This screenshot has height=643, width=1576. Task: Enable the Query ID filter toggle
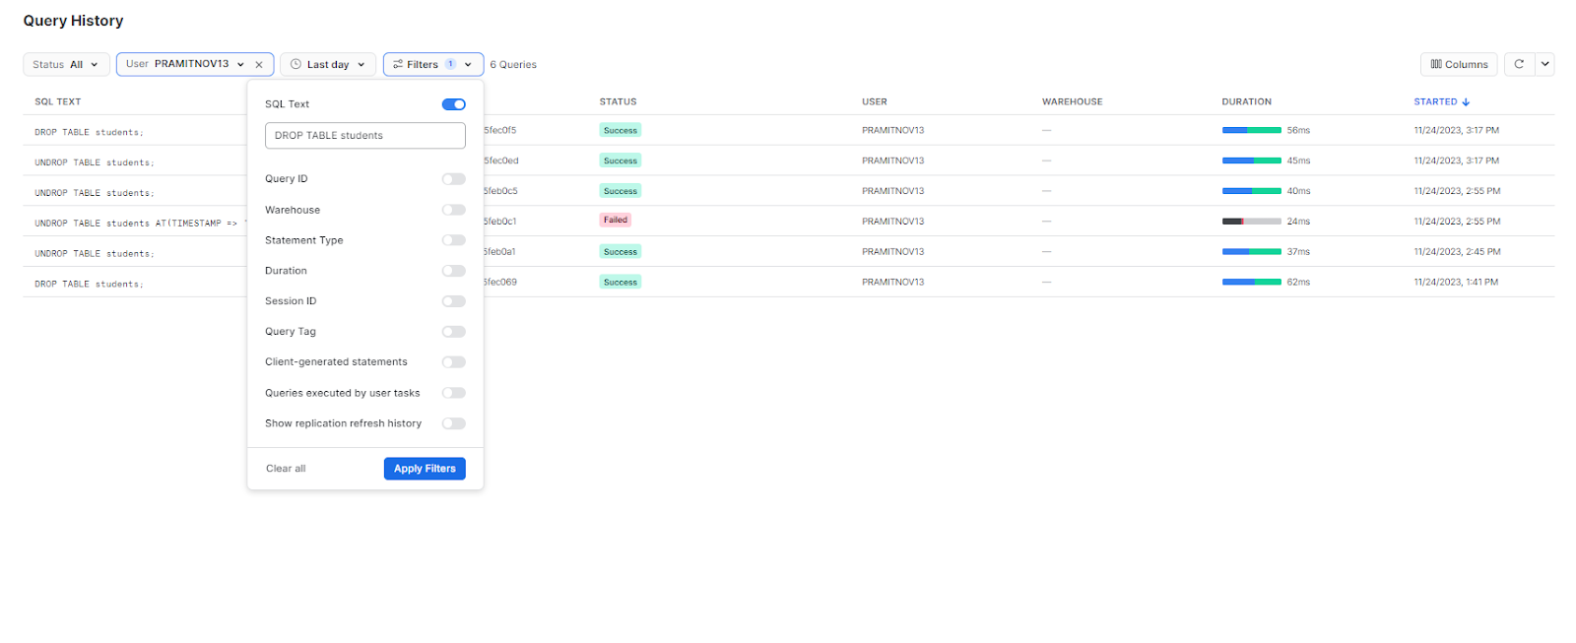[453, 179]
